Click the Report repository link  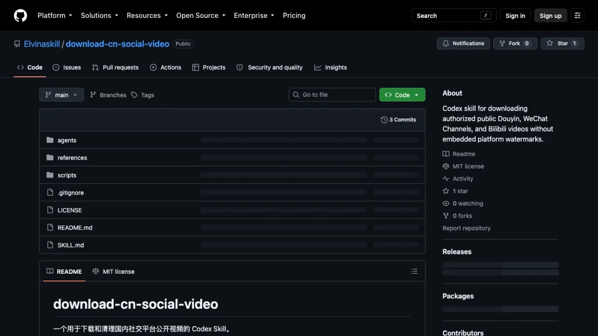(466, 228)
